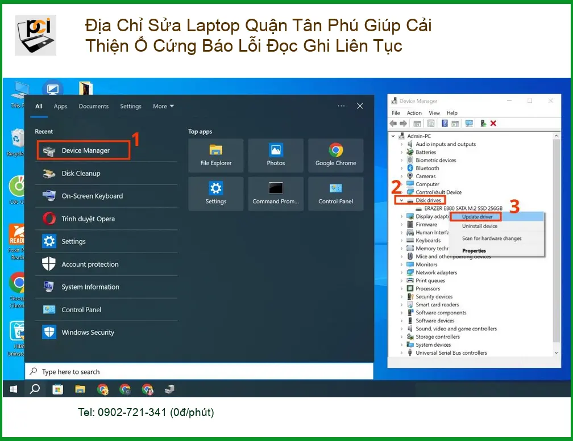Click the blue Help question-mark toolbar icon
This screenshot has height=441, width=573.
(x=445, y=124)
